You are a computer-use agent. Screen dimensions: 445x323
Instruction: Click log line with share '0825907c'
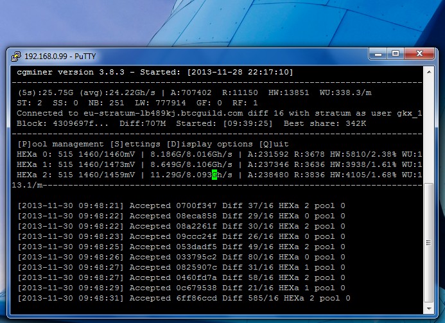[181, 267]
